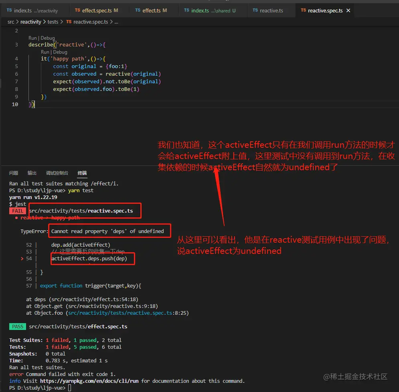Viewport: 399px width, 392px height.
Task: Click the 'const observed = reactive(original)' line
Action: click(107, 74)
